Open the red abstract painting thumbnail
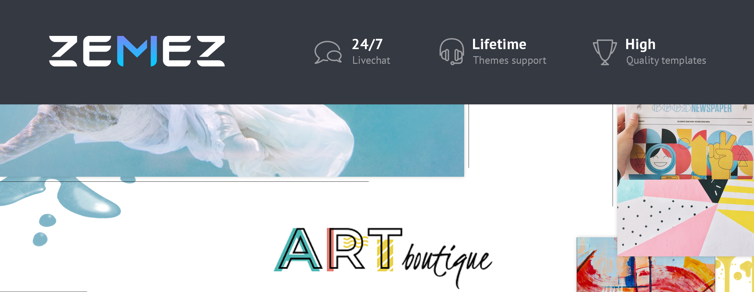The height and width of the screenshot is (292, 754). [x=646, y=265]
